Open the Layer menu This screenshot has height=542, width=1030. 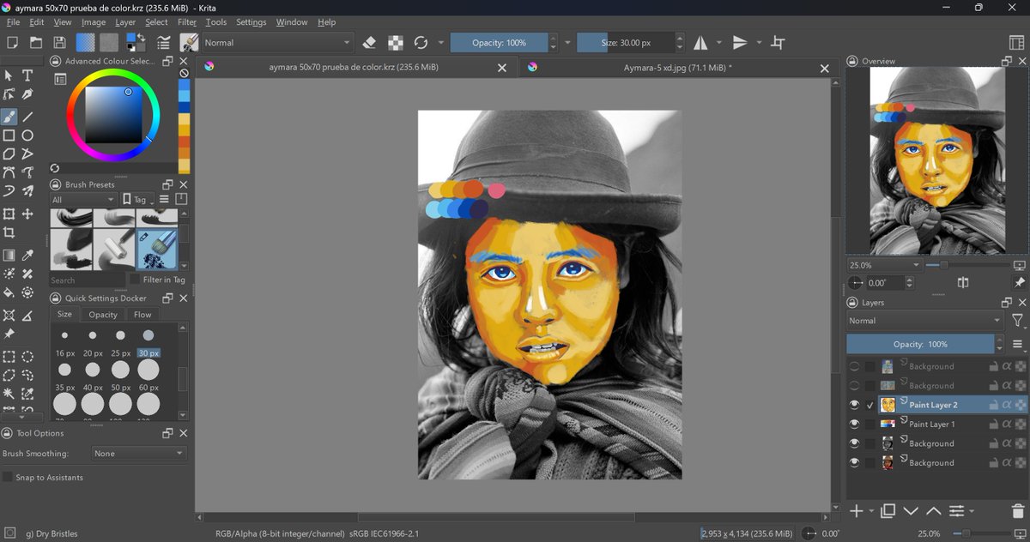tap(125, 22)
